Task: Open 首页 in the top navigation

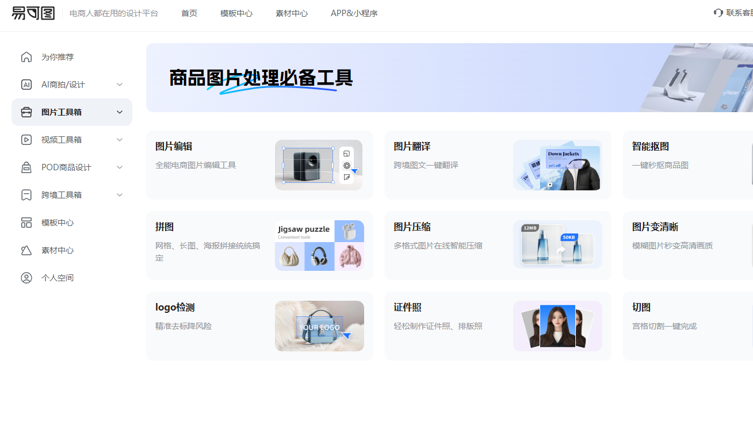Action: [189, 13]
